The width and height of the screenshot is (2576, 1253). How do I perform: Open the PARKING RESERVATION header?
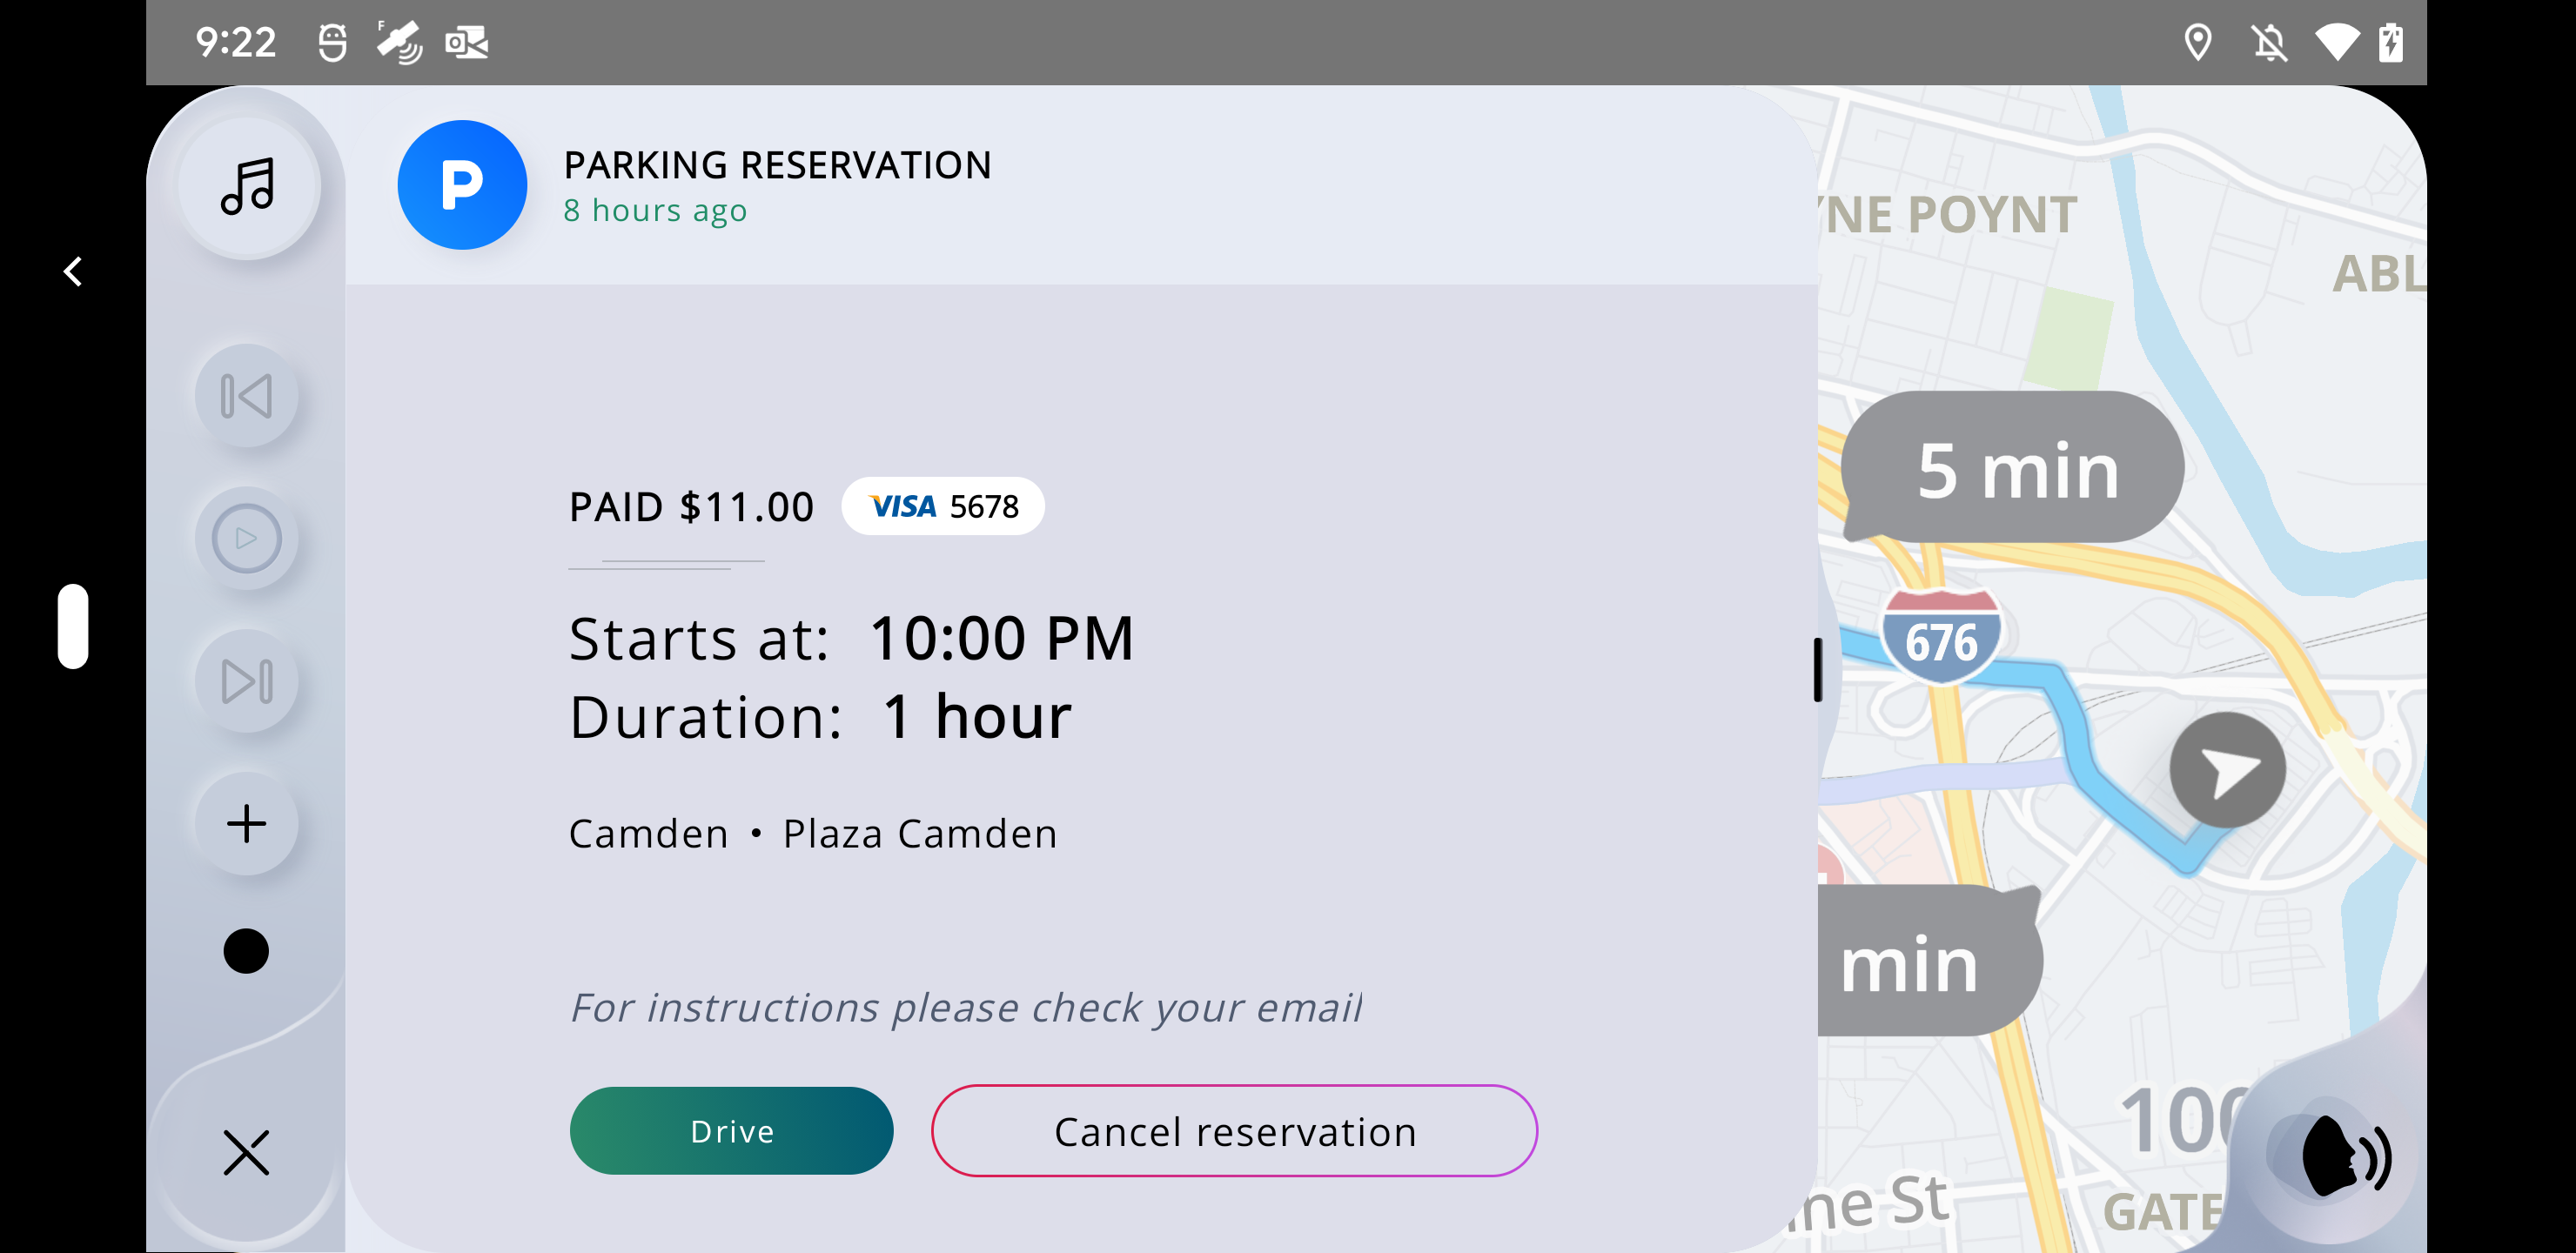pyautogui.click(x=777, y=165)
